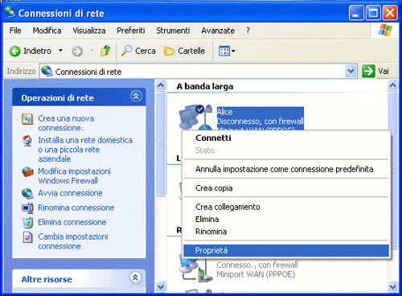Open the views dropdown arrow
The width and height of the screenshot is (402, 296).
[x=233, y=51]
